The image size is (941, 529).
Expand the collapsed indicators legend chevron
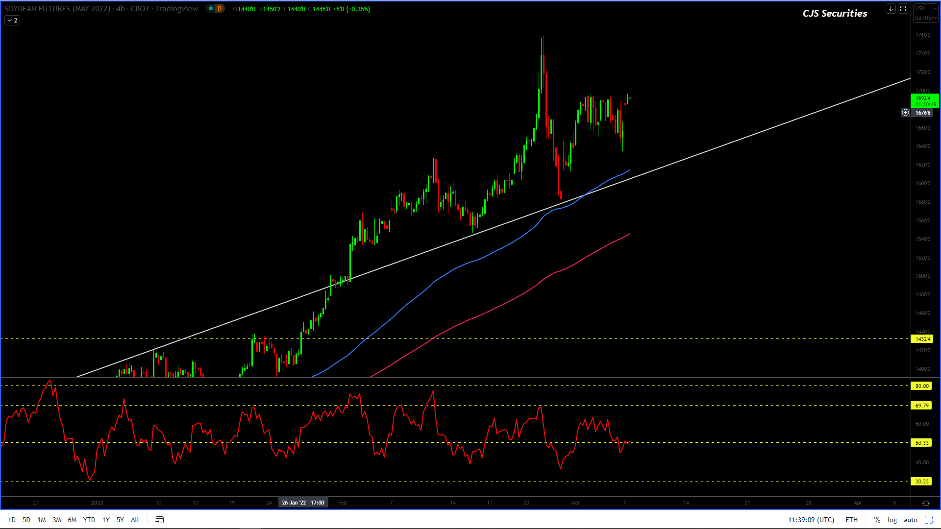pos(12,21)
